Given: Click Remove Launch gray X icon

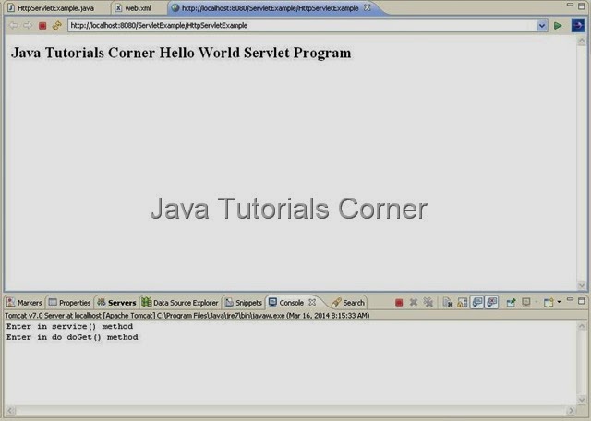Looking at the screenshot, I should coord(414,302).
